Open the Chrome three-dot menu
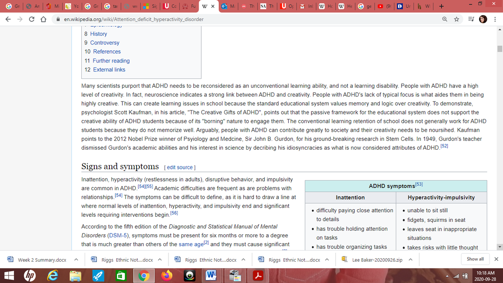The width and height of the screenshot is (503, 283). pos(495,19)
